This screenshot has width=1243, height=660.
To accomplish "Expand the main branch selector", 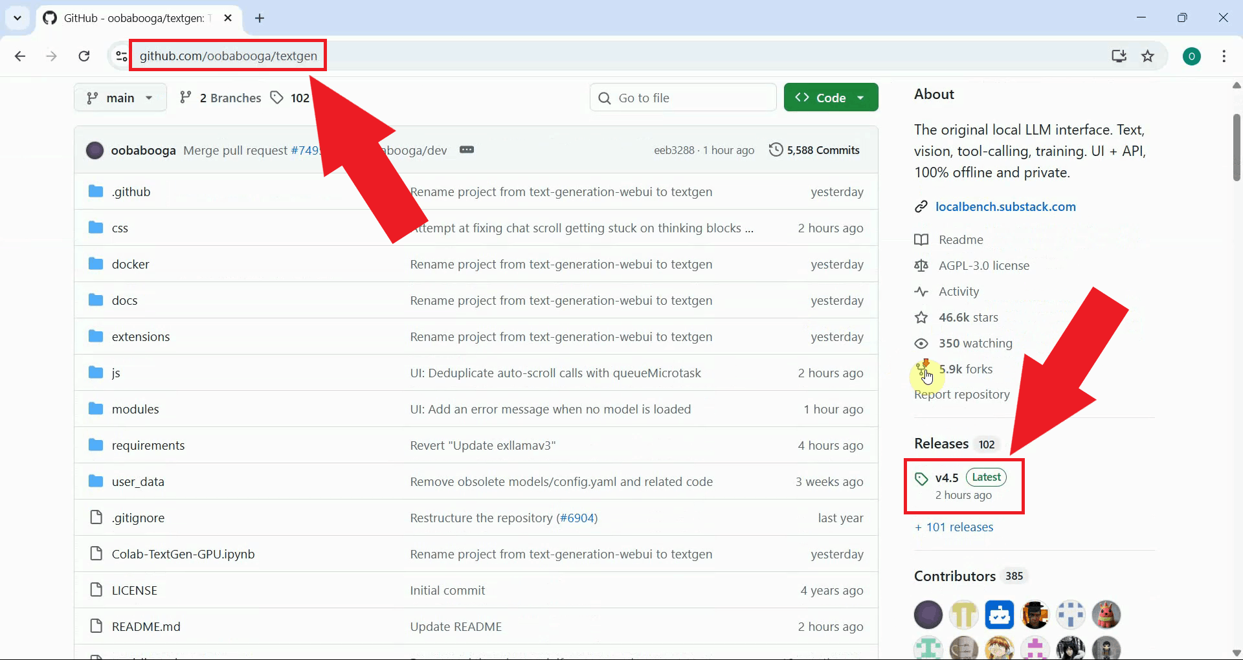I will click(x=120, y=98).
